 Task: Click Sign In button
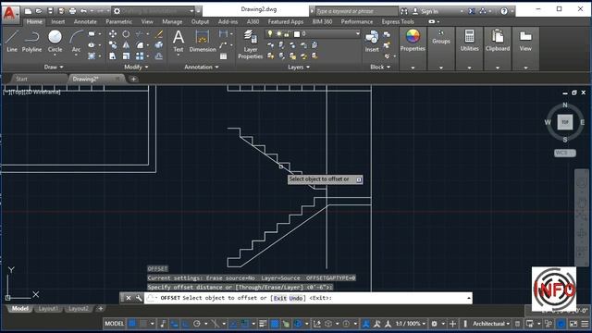click(425, 11)
